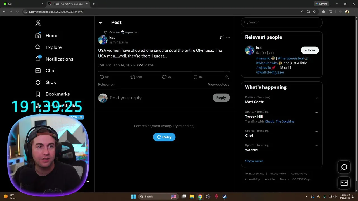Open OBS Studio from the taskbar
Image resolution: width=358 pixels, height=201 pixels.
[208, 197]
